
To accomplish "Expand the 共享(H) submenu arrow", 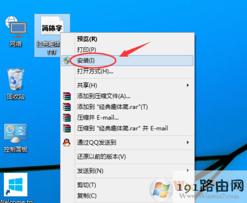I will pos(188,85).
